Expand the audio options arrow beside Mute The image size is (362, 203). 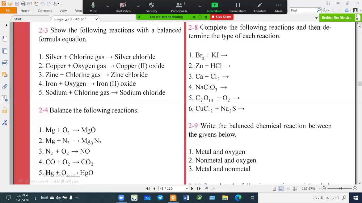coord(107,6)
